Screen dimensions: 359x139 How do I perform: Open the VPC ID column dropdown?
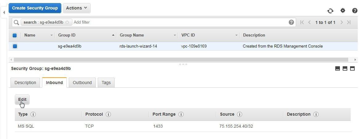(x=237, y=35)
